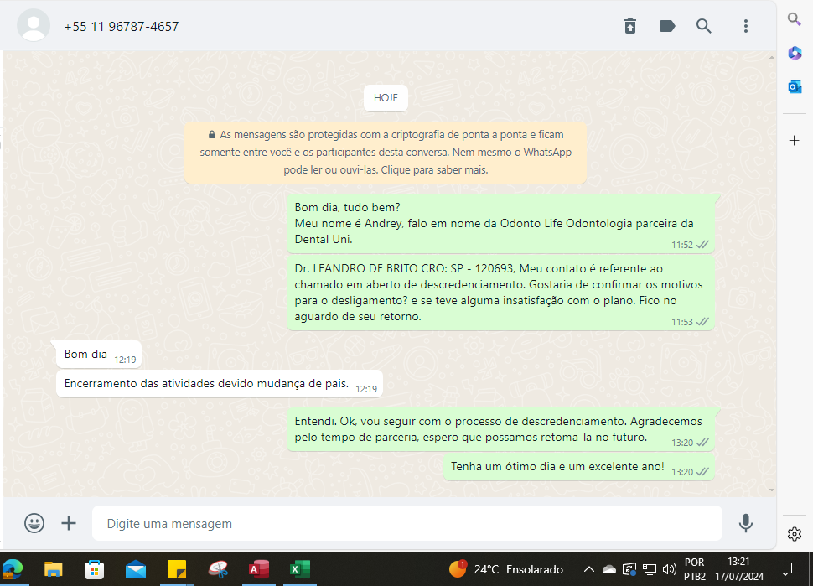Search within this conversation using magnifier icon

[704, 26]
